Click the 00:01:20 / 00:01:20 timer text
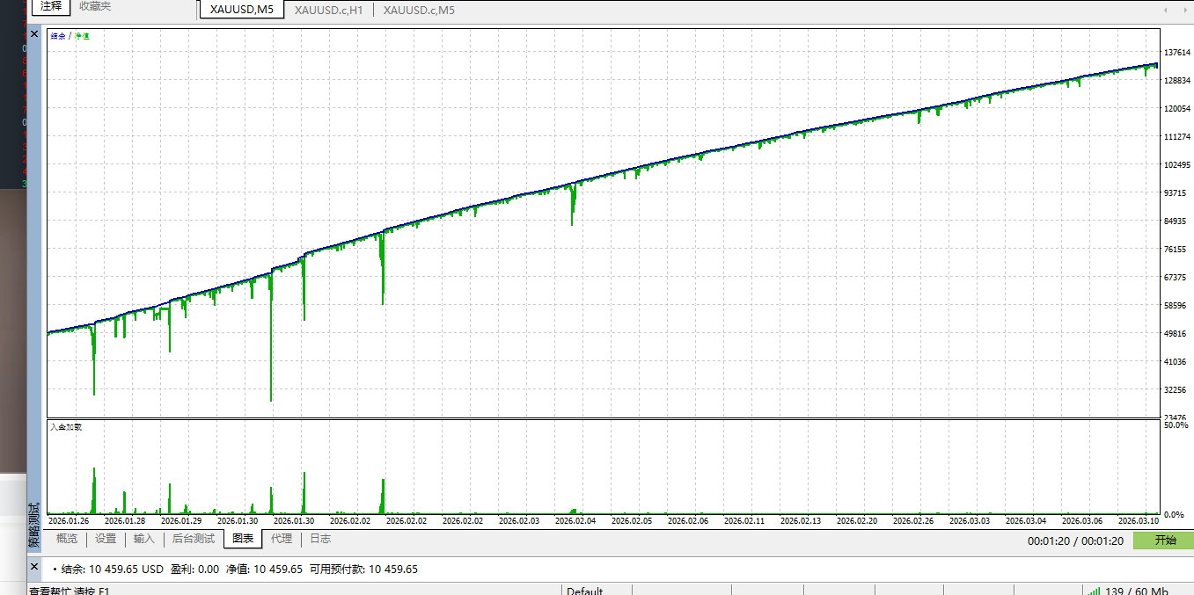Viewport: 1194px width, 595px height. pyautogui.click(x=1075, y=541)
